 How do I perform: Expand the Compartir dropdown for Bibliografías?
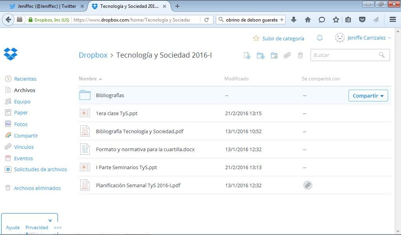tap(368, 96)
